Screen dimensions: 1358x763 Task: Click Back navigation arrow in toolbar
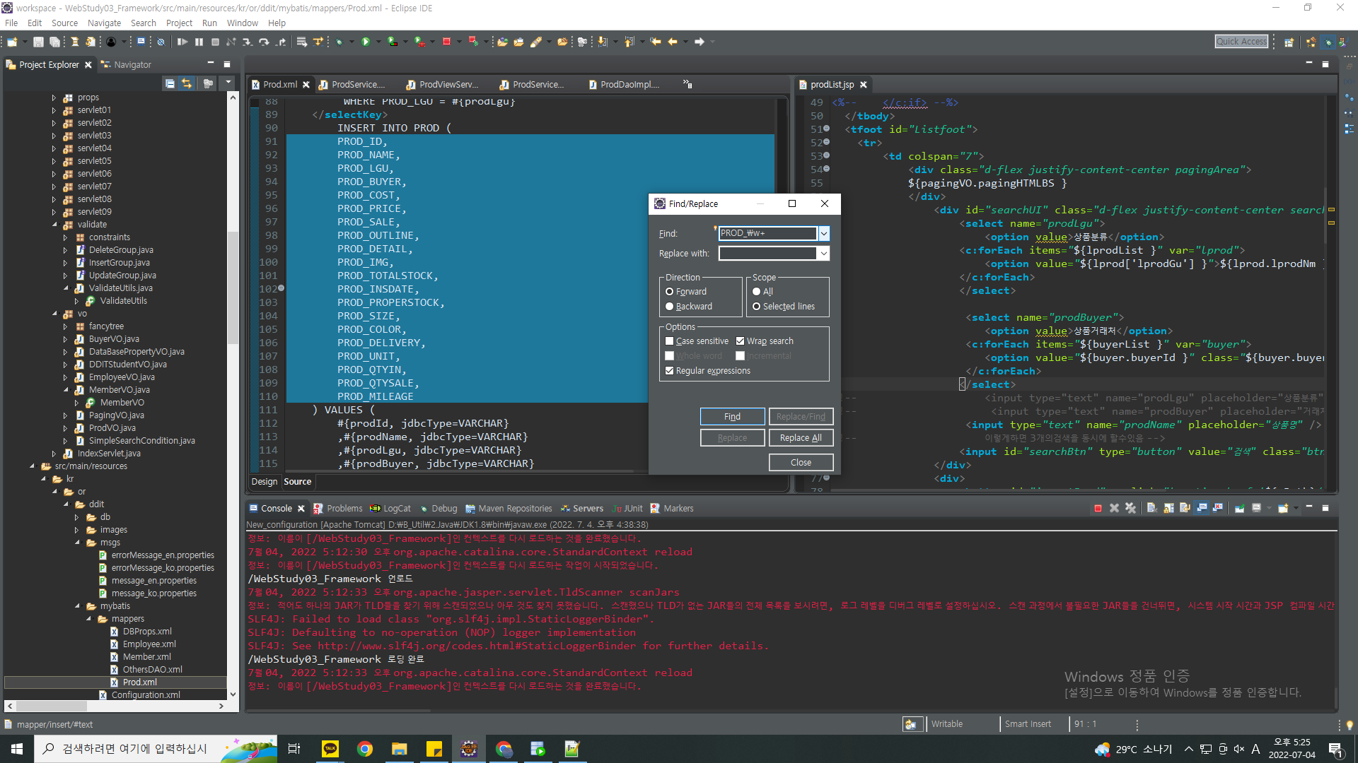[x=673, y=42]
